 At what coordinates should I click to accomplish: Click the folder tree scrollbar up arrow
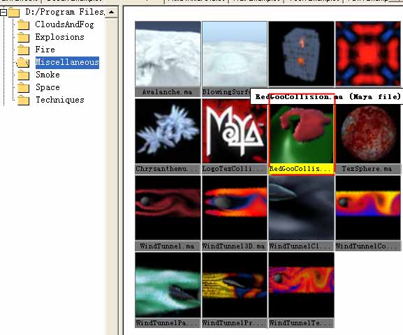pyautogui.click(x=112, y=12)
